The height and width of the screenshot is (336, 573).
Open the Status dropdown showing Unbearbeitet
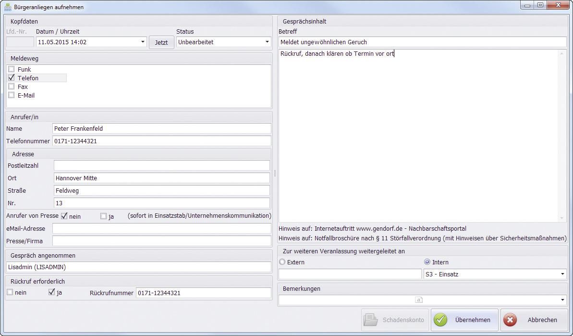pos(267,42)
